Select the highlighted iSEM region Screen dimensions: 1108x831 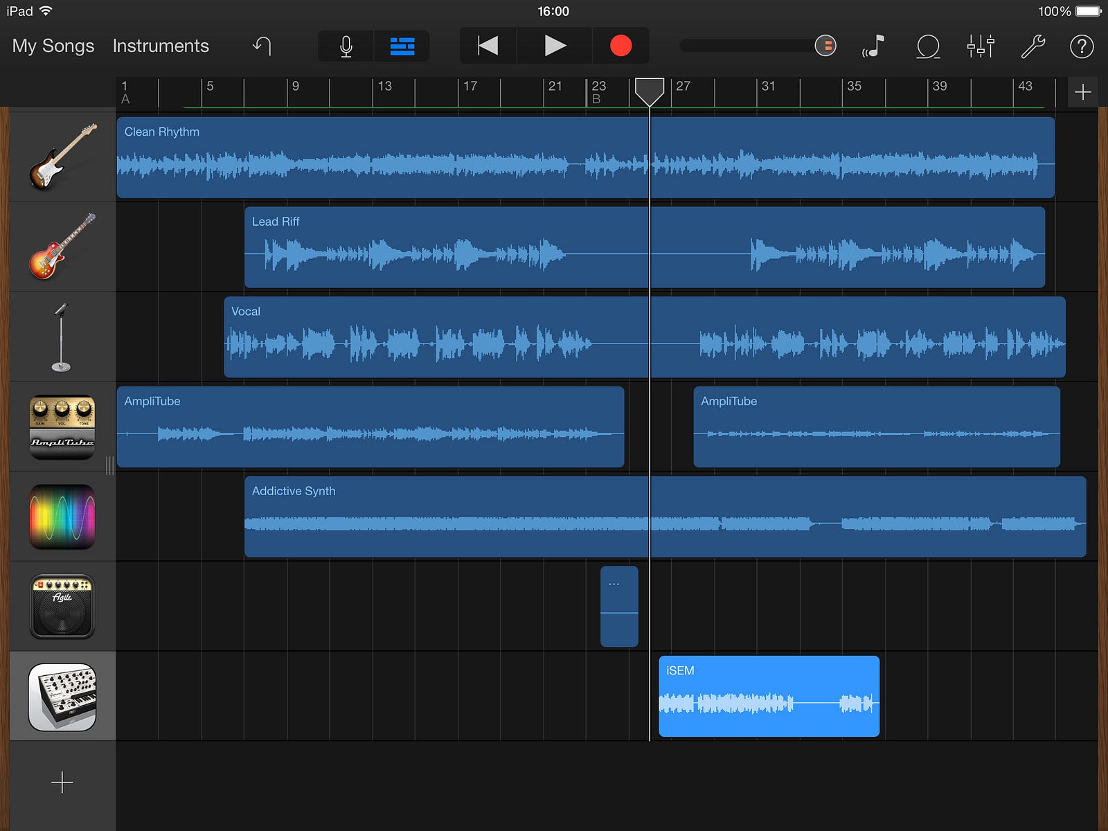769,696
